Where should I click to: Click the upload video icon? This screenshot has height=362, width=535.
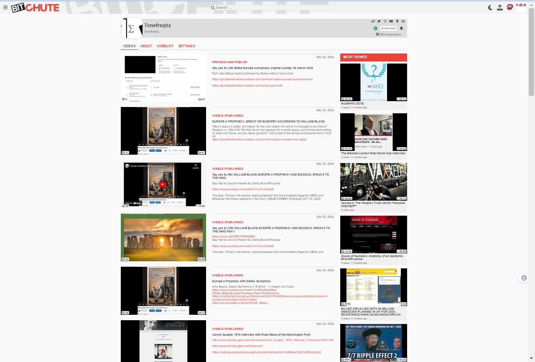[500, 8]
